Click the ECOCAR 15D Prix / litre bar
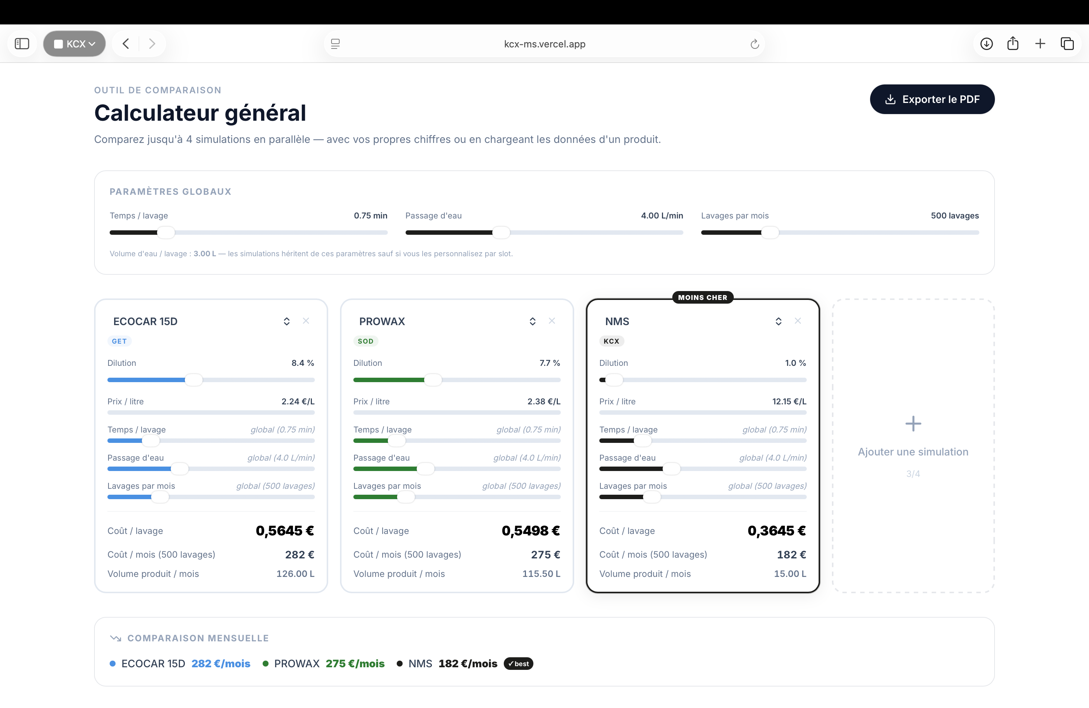Image resolution: width=1089 pixels, height=708 pixels. (211, 413)
